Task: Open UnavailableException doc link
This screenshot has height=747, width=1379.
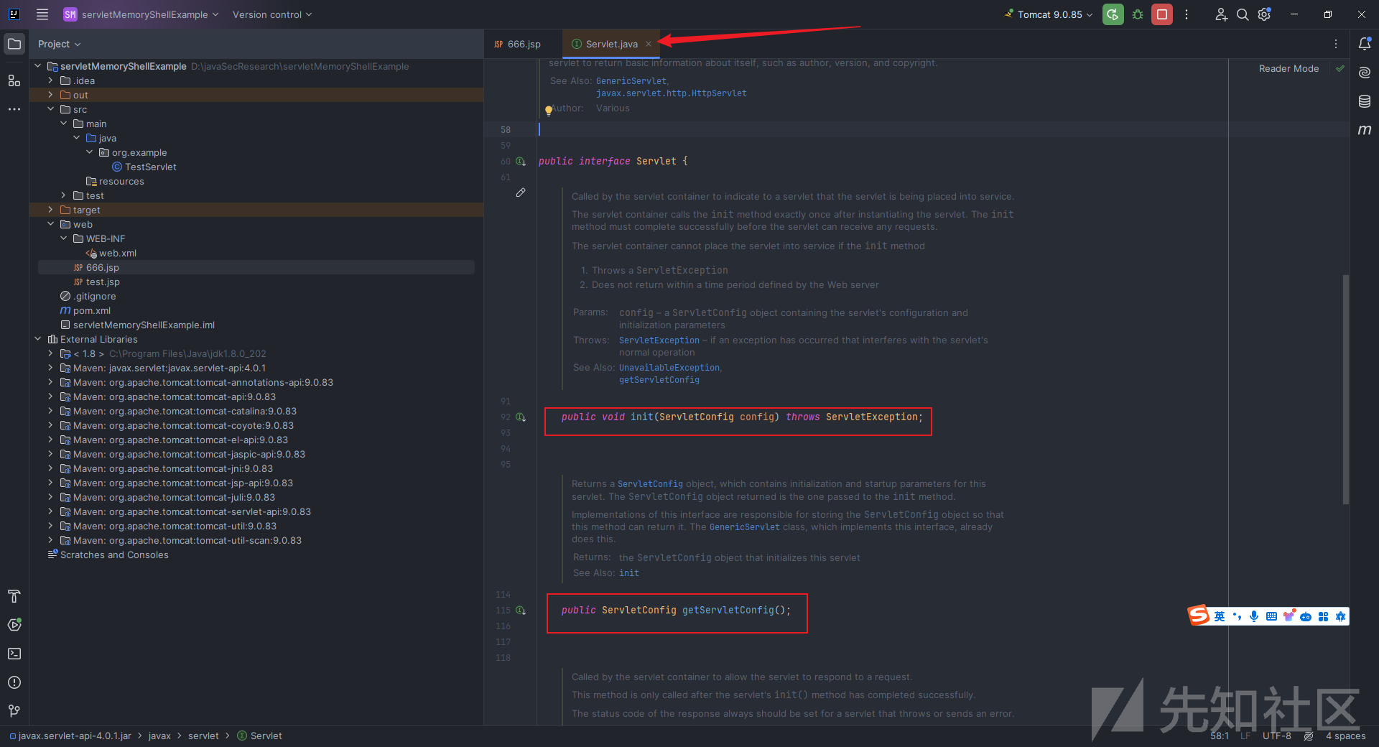Action: (669, 368)
